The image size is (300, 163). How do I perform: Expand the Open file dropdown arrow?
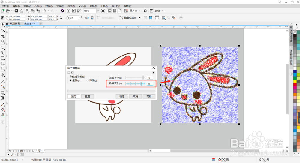12,11
